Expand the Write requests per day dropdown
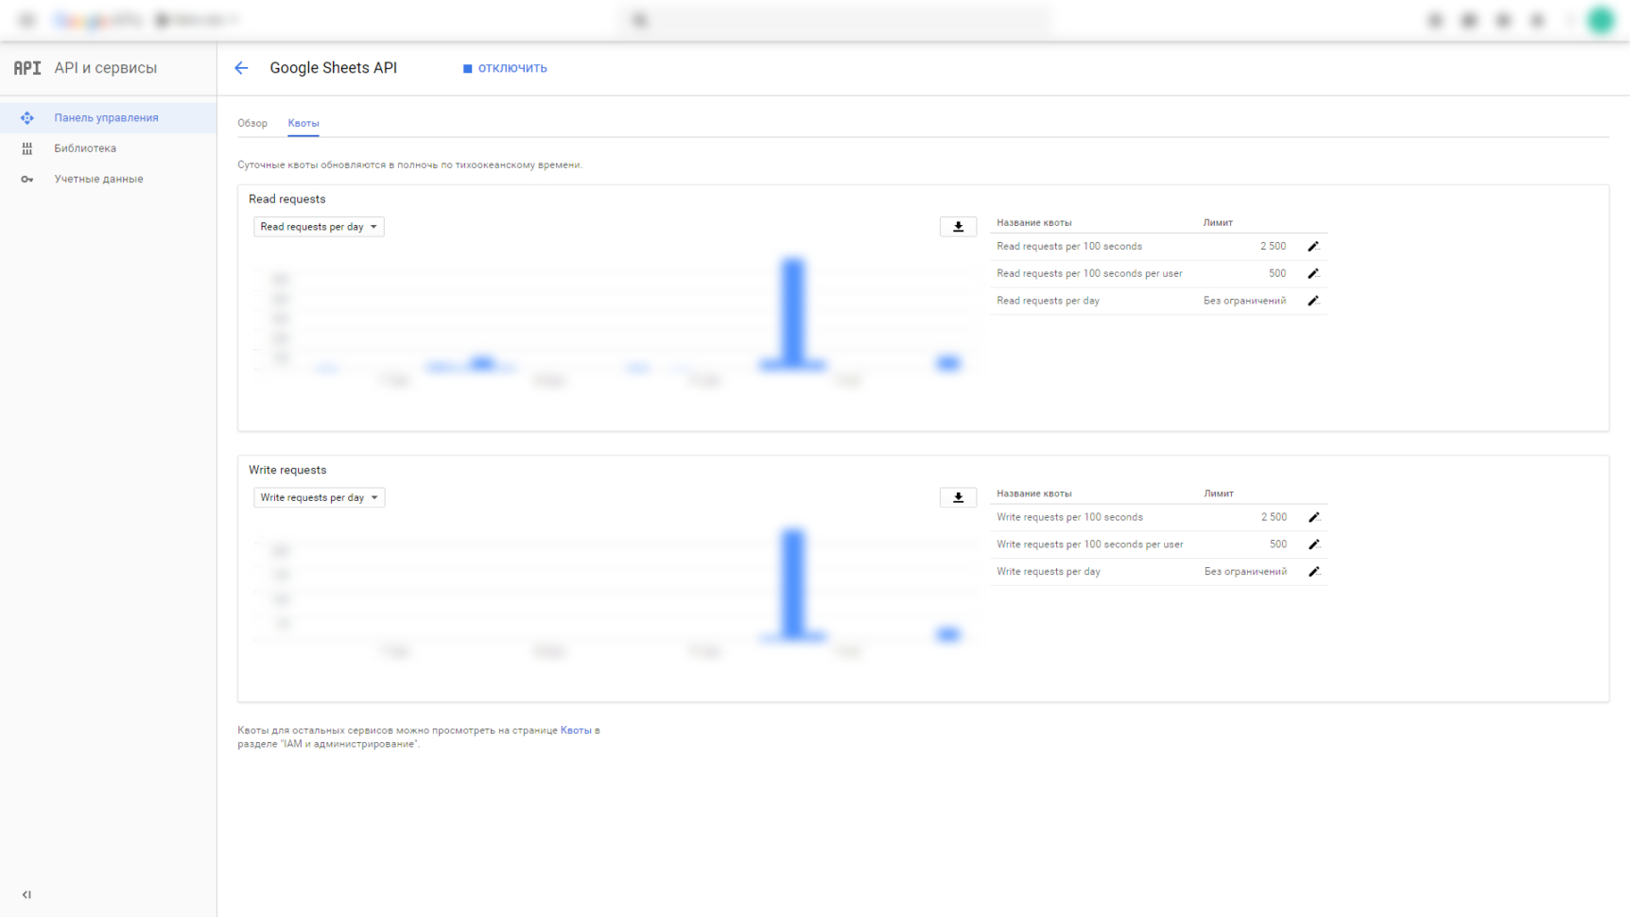 pos(320,497)
